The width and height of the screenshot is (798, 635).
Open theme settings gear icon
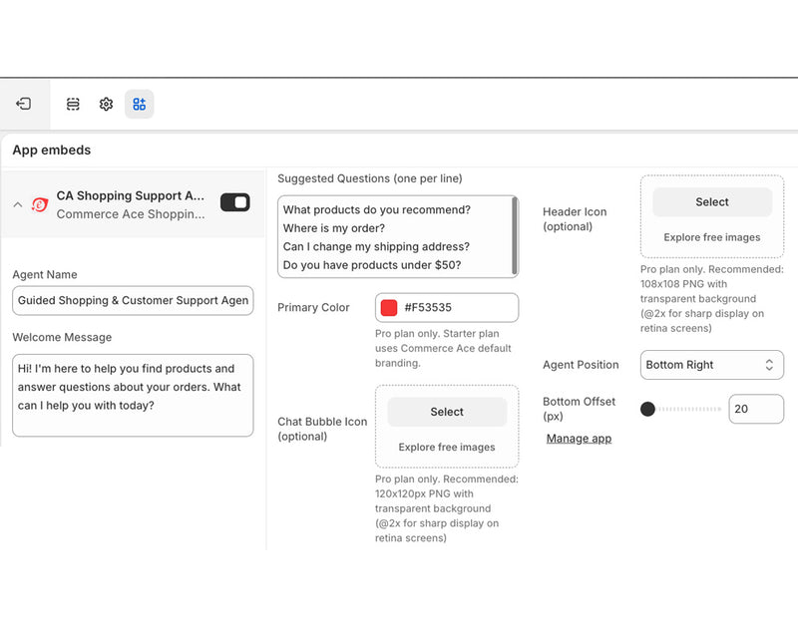click(x=106, y=105)
